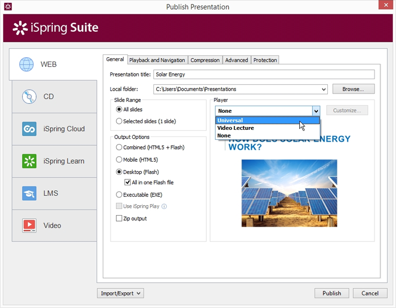Click the green iSpring Learn icon
Viewport: 396px width, 308px height.
[29, 161]
